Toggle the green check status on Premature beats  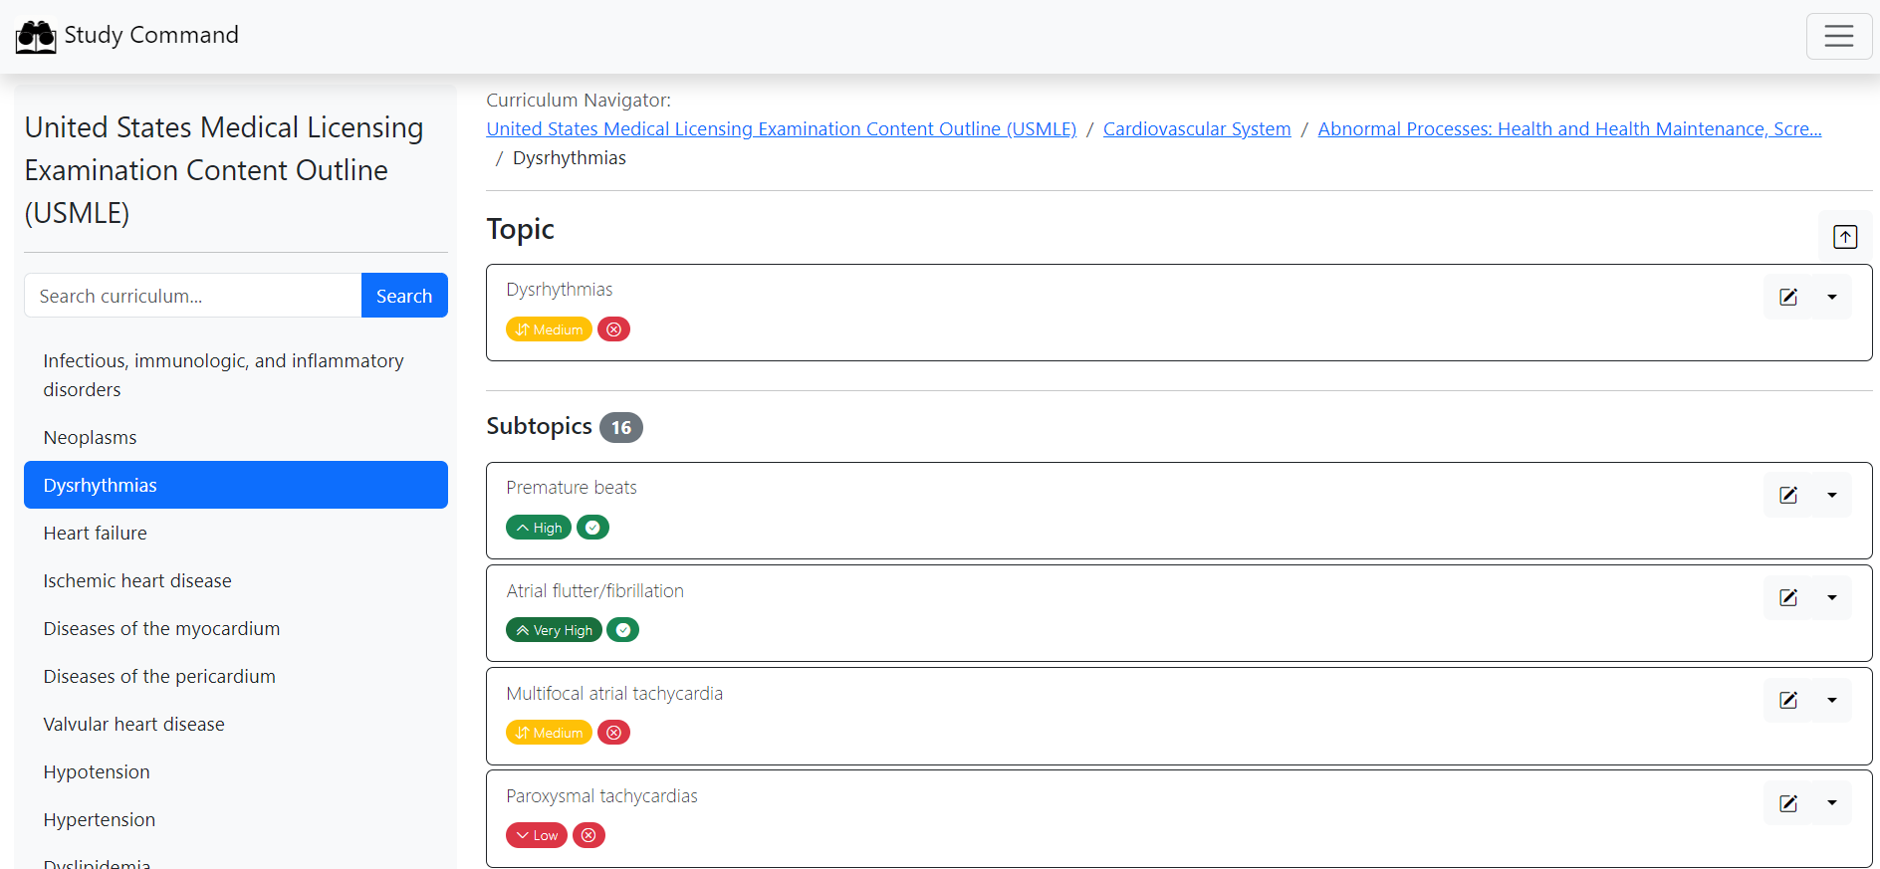(x=592, y=528)
